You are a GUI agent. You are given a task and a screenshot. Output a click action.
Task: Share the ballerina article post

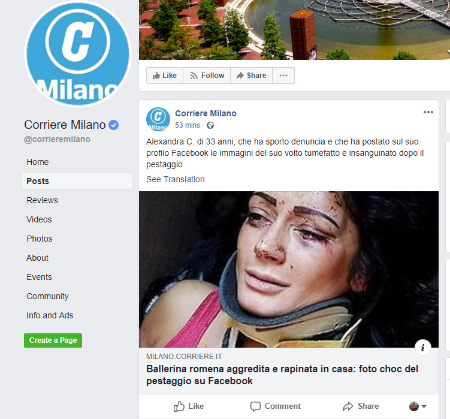[x=361, y=406]
